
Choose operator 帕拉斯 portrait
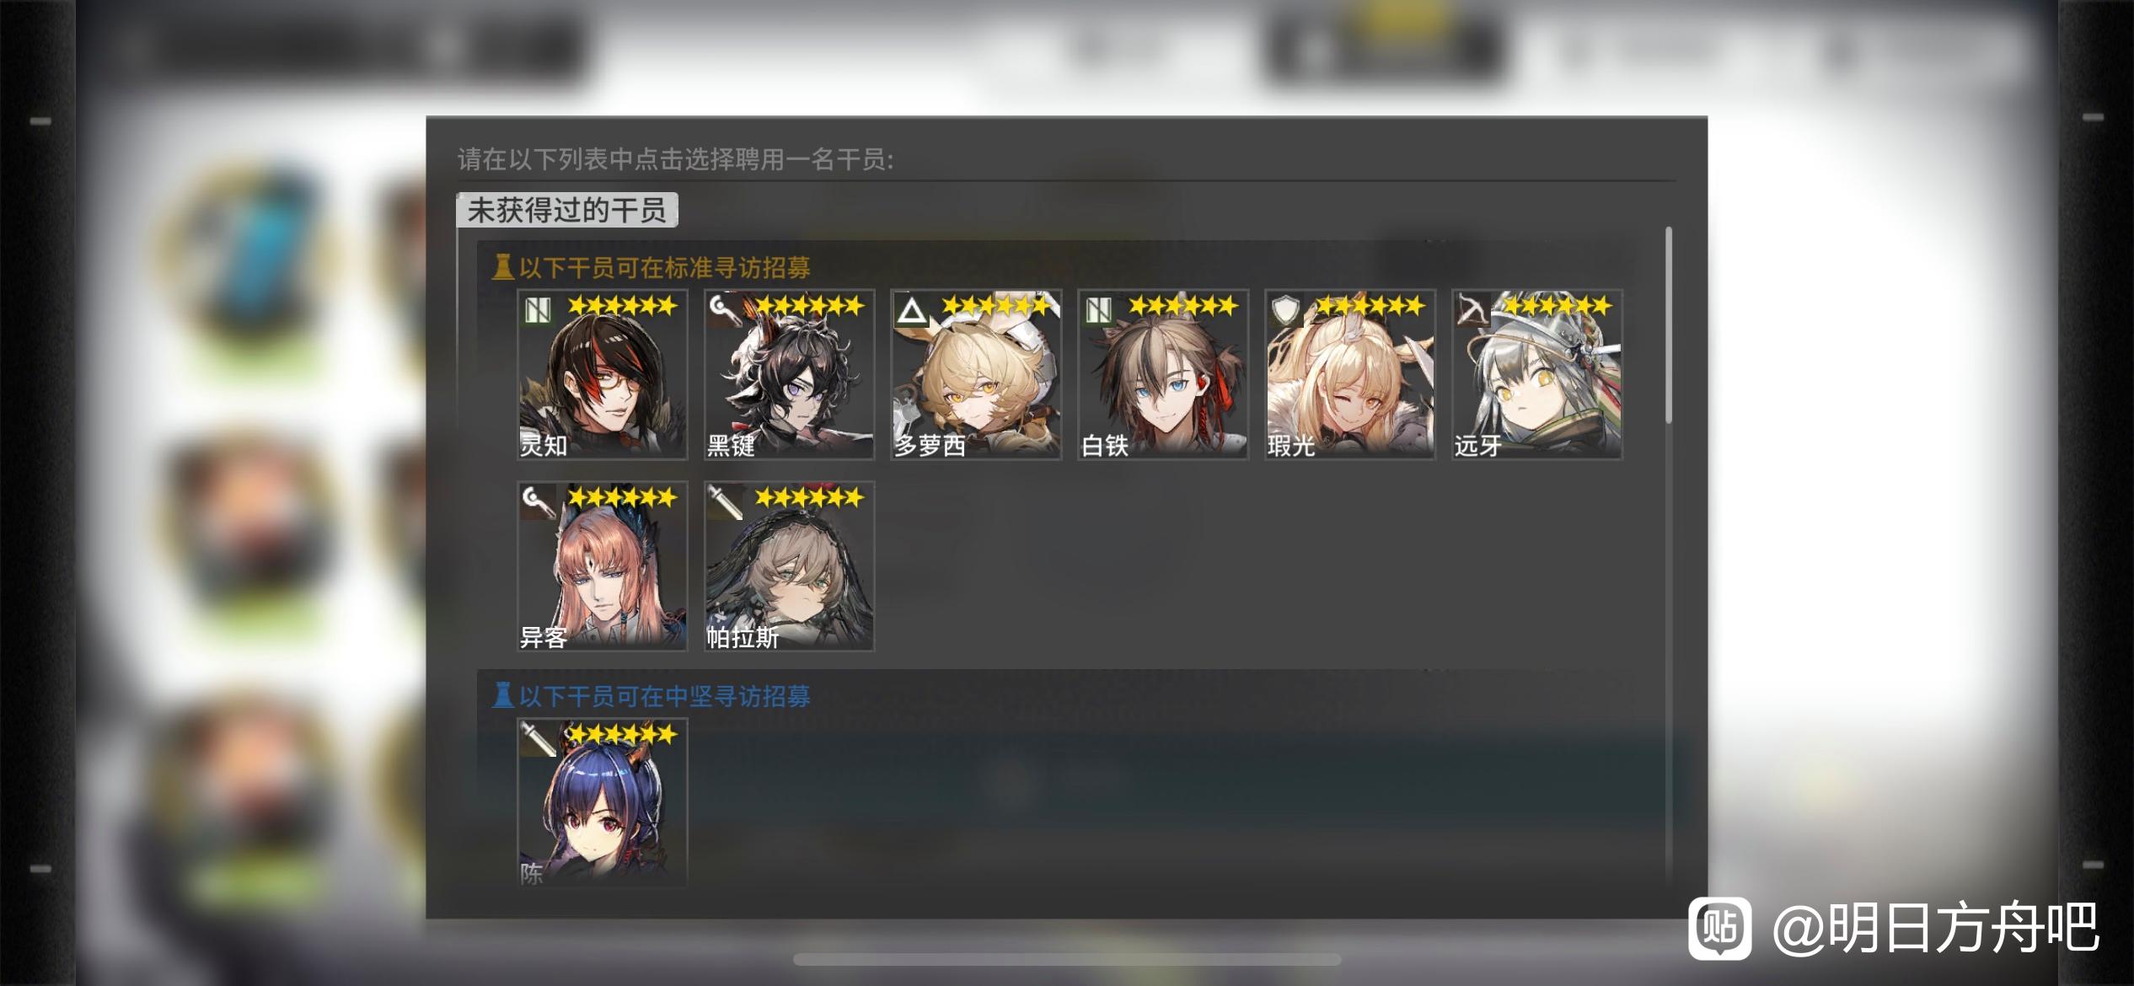(789, 566)
